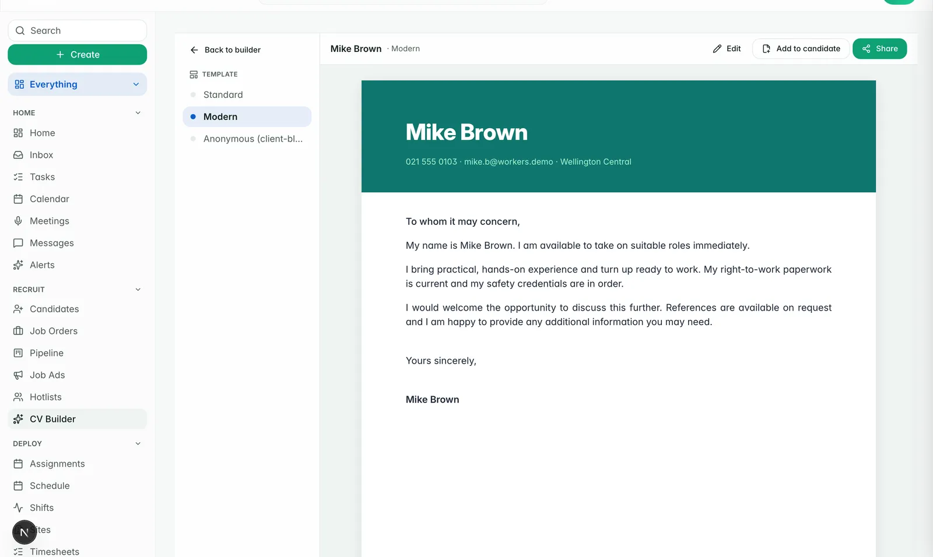Screen dimensions: 933x557
Task: Click the Shifts activity icon
Action: [x=18, y=508]
